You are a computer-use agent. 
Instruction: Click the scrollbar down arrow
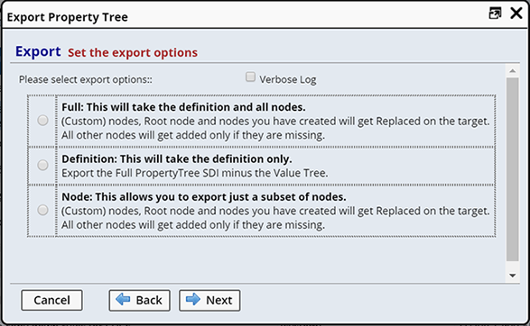point(513,276)
